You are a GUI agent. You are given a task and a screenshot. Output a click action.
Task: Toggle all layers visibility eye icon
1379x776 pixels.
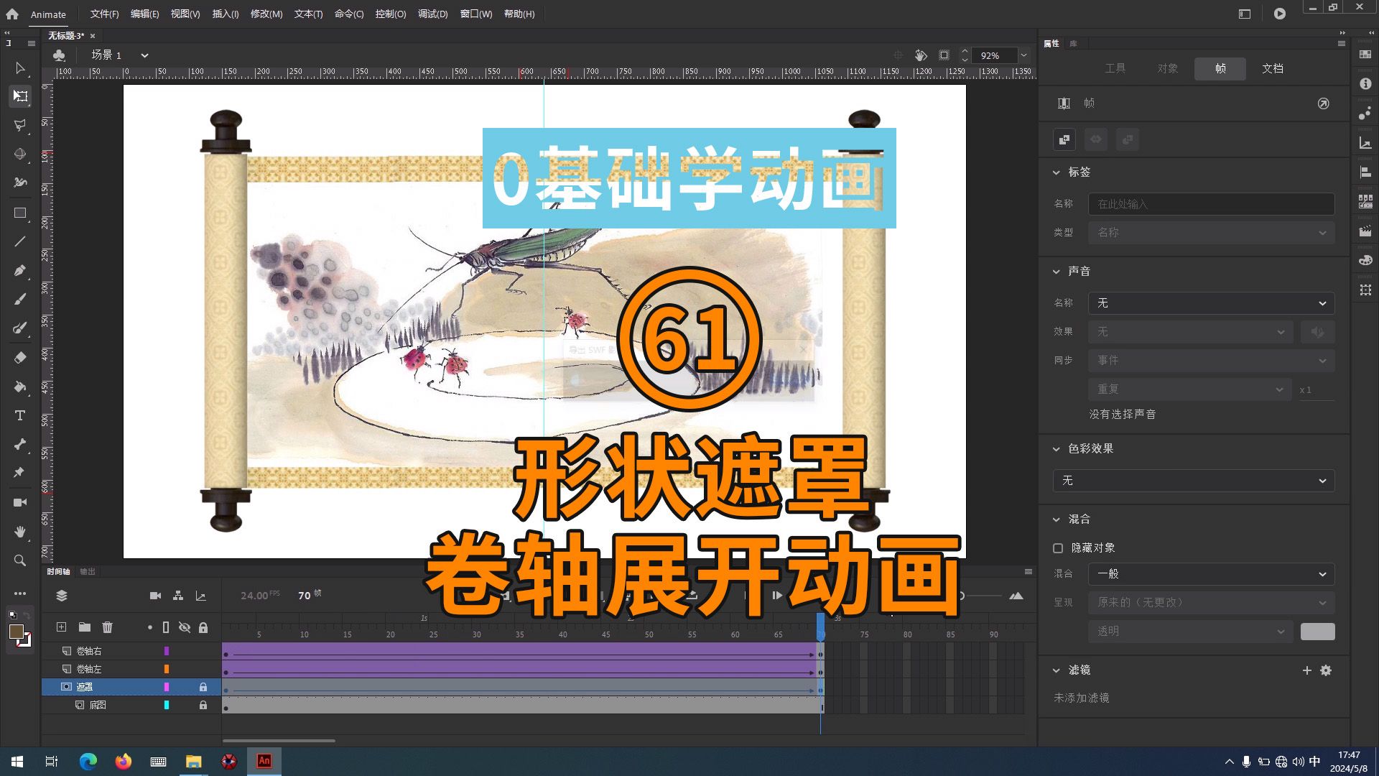185,627
